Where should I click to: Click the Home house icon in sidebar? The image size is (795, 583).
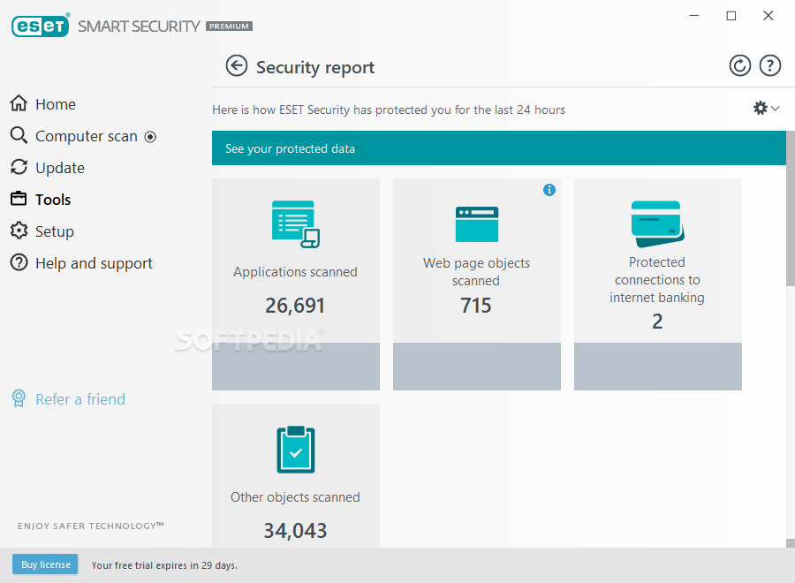[x=19, y=103]
